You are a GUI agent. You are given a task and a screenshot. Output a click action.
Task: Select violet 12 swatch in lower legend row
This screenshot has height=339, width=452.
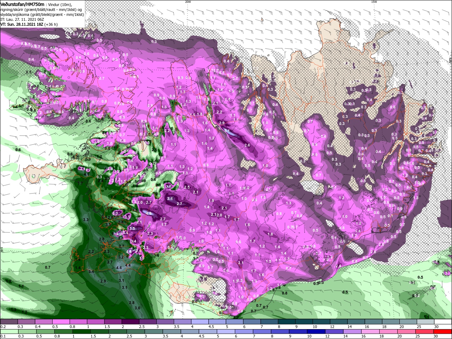click(x=334, y=332)
